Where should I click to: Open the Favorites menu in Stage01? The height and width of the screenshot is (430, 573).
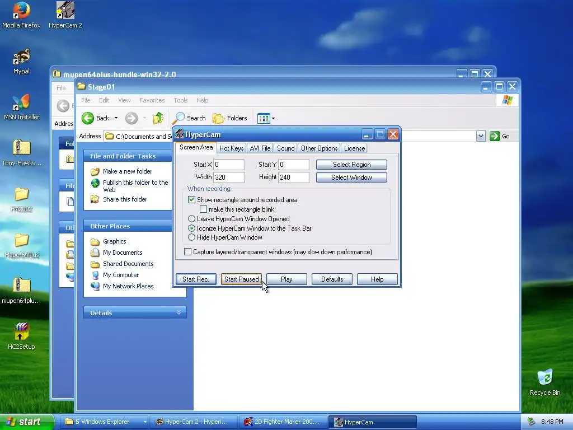coord(152,100)
